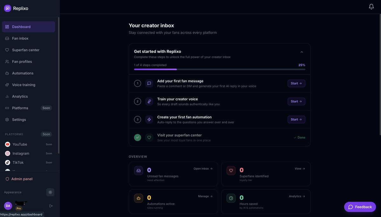This screenshot has height=217, width=381.
Task: Click the microphone icon for creator voice step
Action: point(149,101)
